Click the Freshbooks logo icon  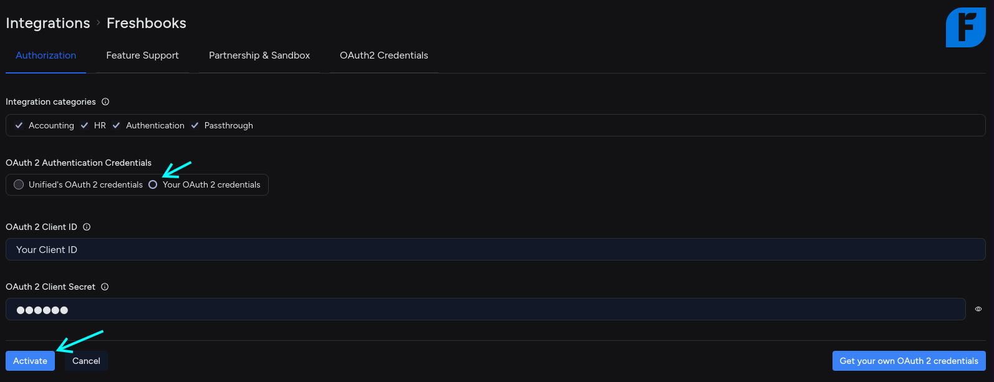coord(965,27)
